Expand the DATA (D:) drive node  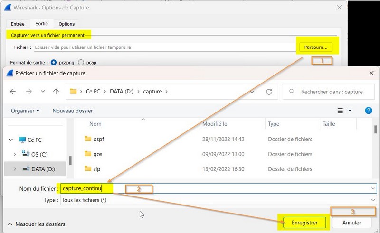pyautogui.click(x=15, y=169)
